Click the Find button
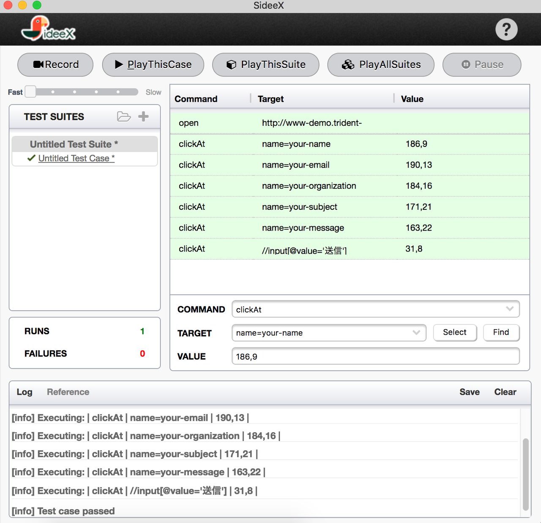This screenshot has width=541, height=523. [x=500, y=333]
